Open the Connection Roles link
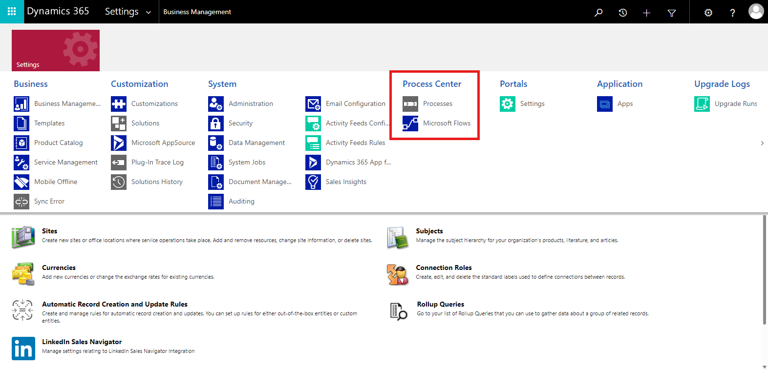Image resolution: width=768 pixels, height=370 pixels. pos(444,267)
